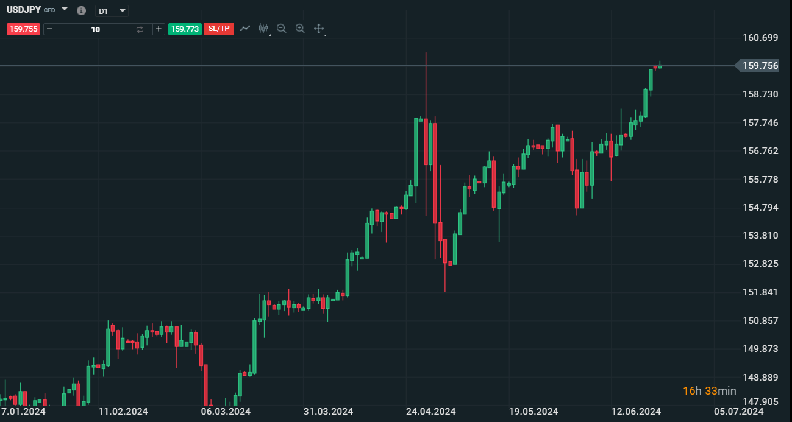Click the 12.06.2024 date on time axis
The height and width of the screenshot is (422, 792).
pos(637,412)
